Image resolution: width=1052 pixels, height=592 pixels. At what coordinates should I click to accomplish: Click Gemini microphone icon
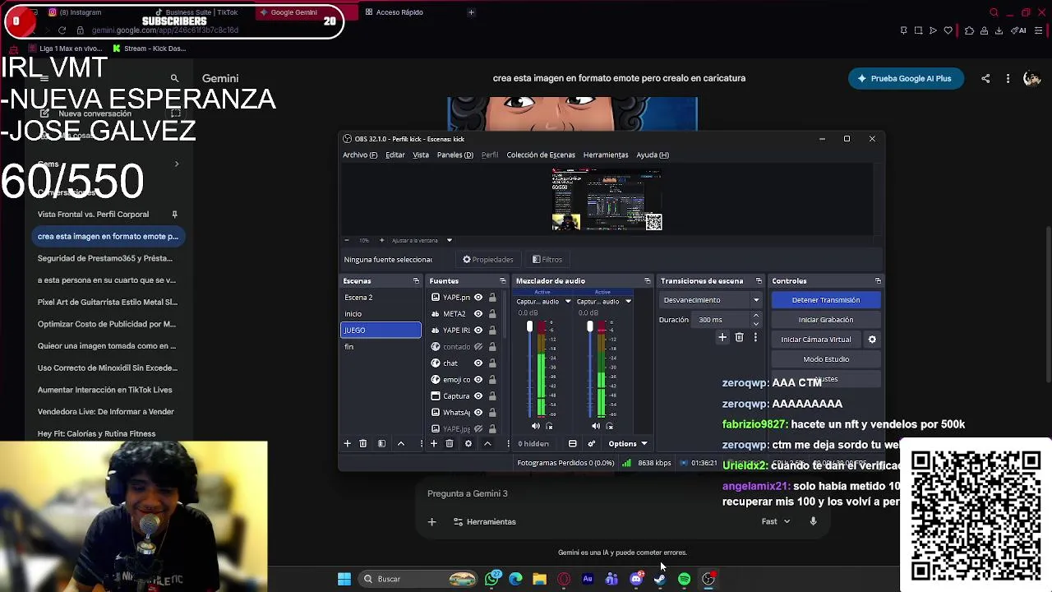coord(813,521)
